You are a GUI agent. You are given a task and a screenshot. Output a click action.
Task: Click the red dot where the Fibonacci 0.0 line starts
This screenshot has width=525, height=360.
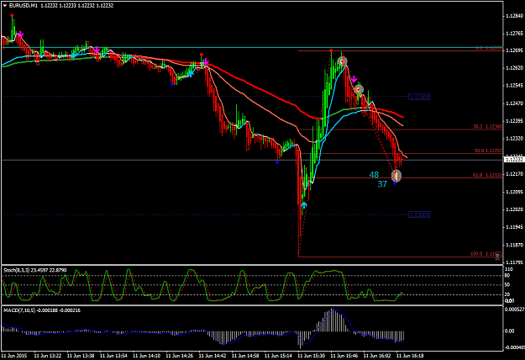click(331, 50)
